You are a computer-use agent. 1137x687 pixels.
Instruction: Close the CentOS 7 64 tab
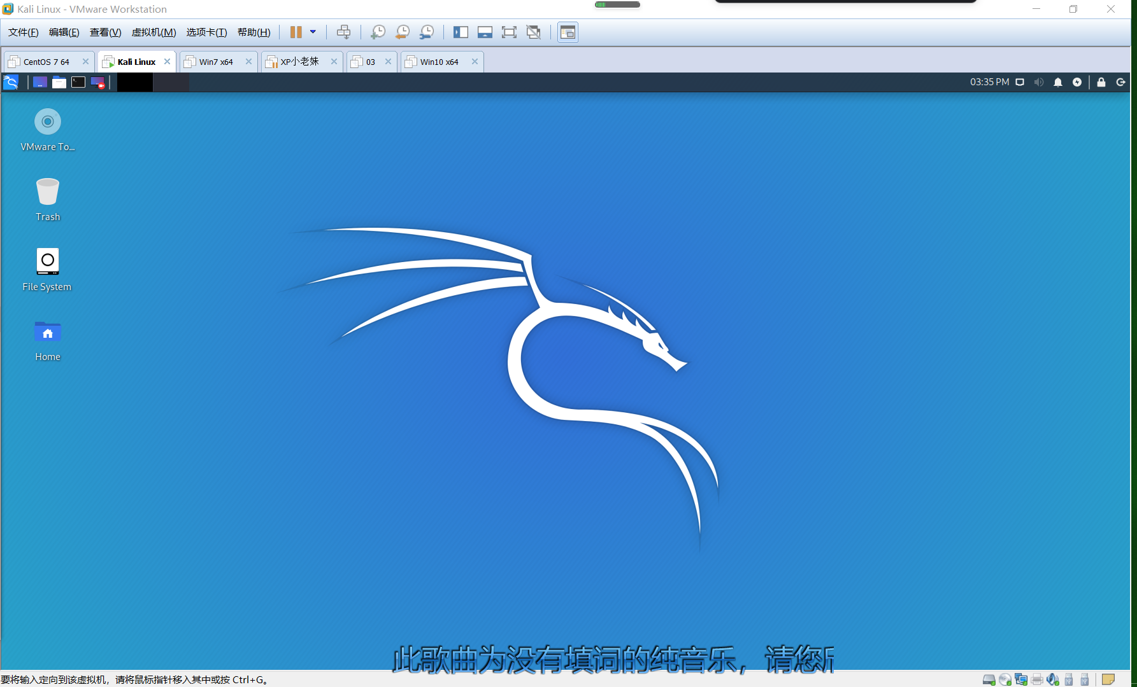click(85, 62)
